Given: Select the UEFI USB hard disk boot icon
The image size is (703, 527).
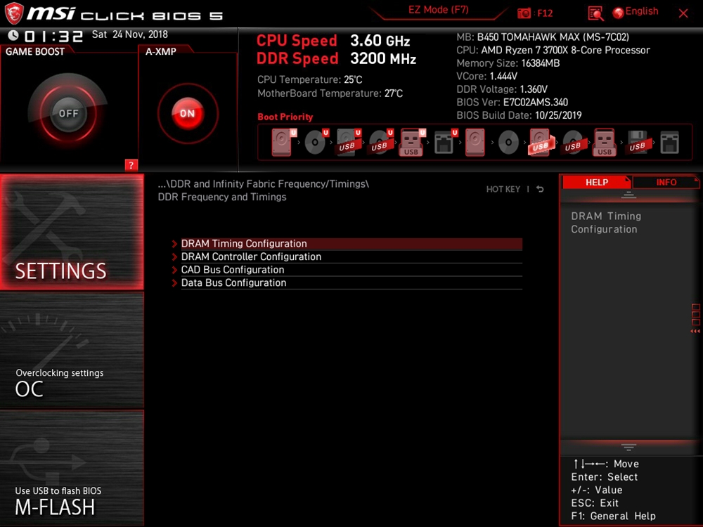Looking at the screenshot, I should click(x=349, y=142).
